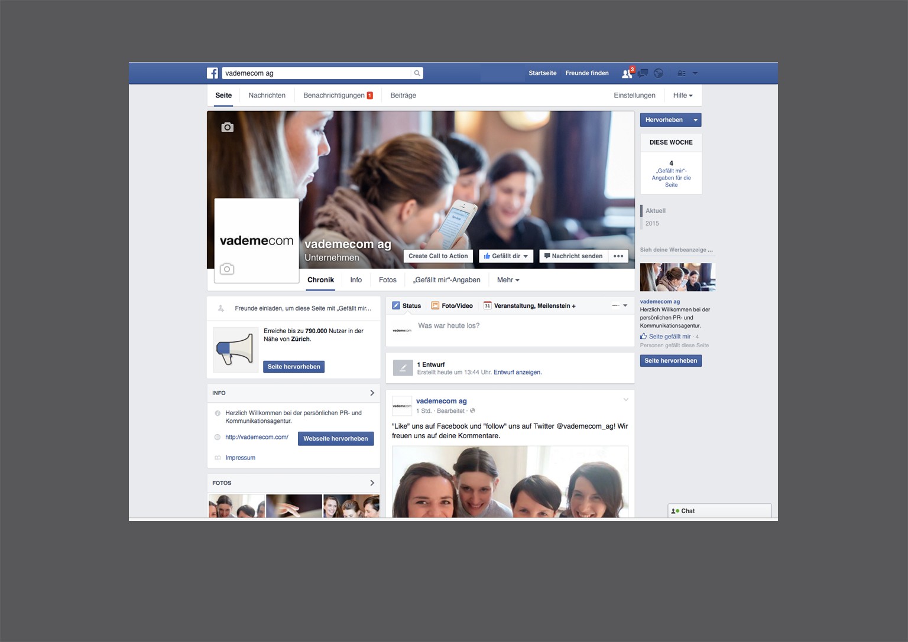Click the Create Call to Action button
908x642 pixels.
point(438,256)
